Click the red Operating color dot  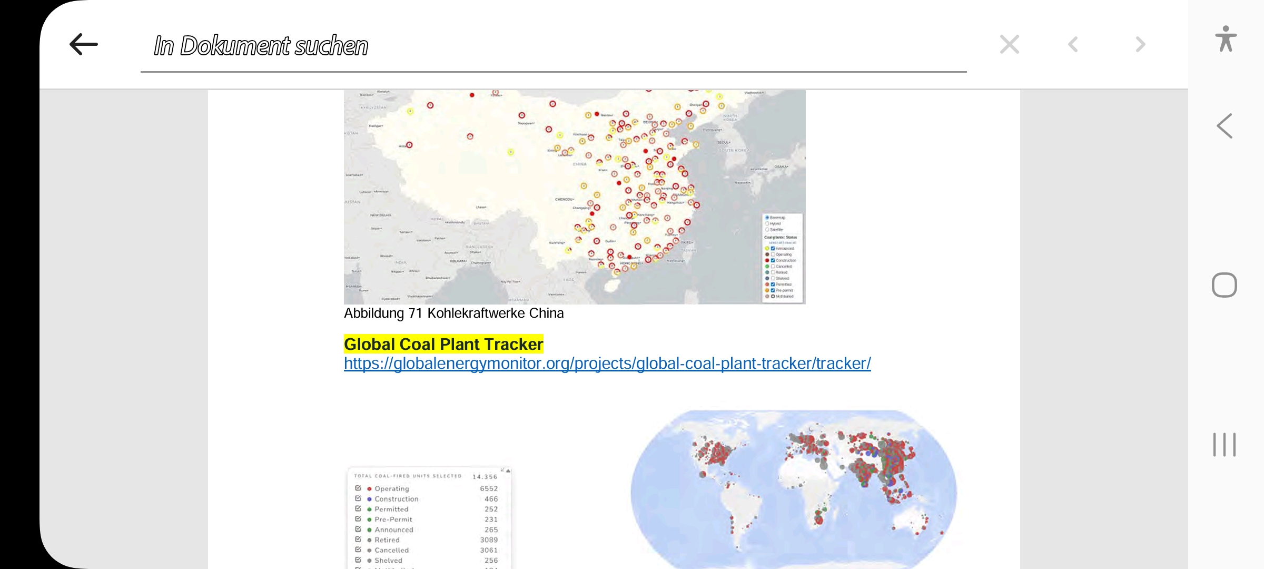click(x=369, y=489)
